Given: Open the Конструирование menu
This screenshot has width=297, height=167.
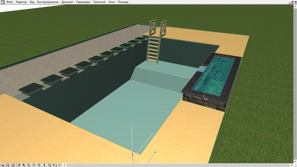Looking at the screenshot, I should 48,2.
